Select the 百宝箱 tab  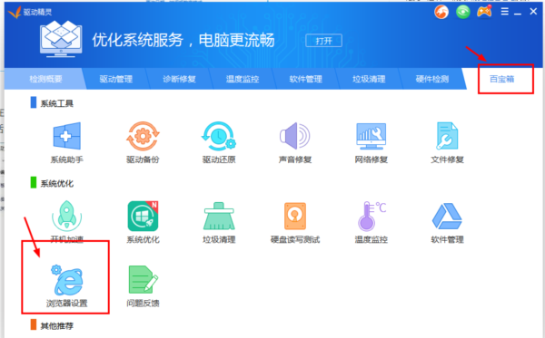click(501, 79)
